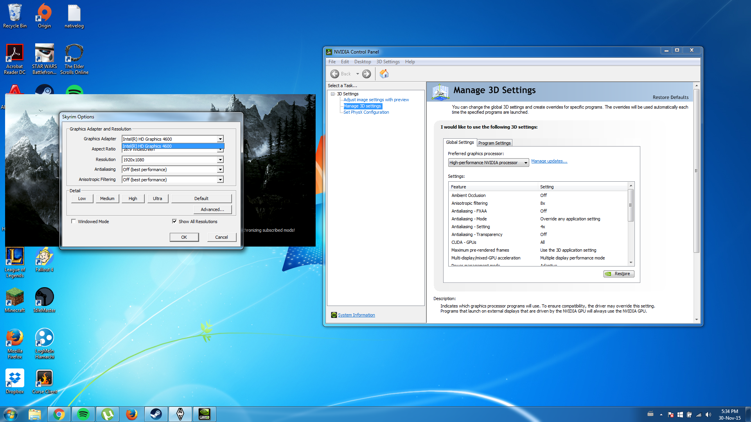The image size is (751, 422).
Task: Open the Desktop menu
Action: point(363,62)
